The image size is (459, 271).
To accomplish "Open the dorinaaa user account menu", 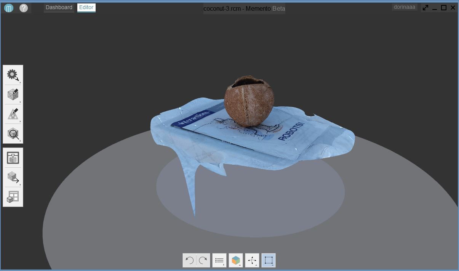I will (405, 7).
